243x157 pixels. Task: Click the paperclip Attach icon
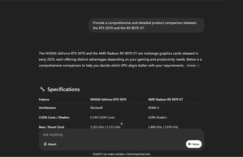click(x=45, y=144)
